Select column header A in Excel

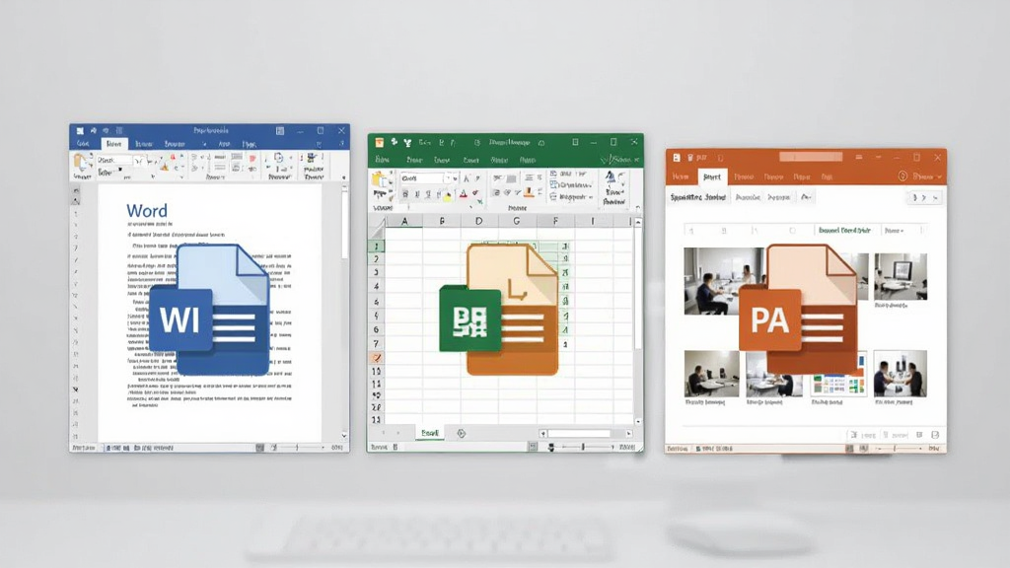pyautogui.click(x=404, y=221)
